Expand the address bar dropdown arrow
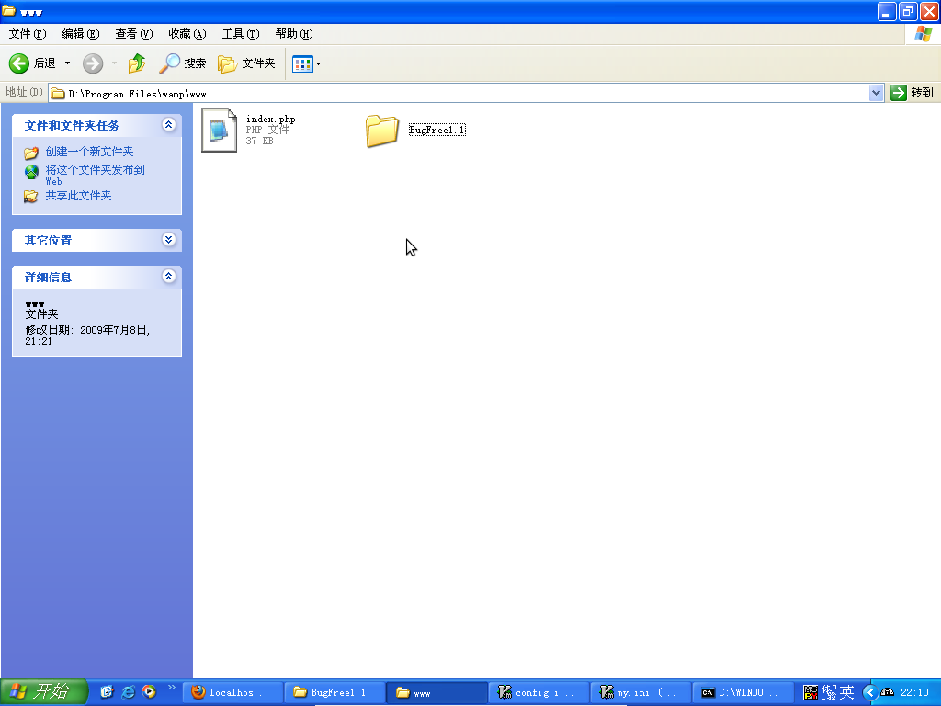941x706 pixels. [x=876, y=93]
